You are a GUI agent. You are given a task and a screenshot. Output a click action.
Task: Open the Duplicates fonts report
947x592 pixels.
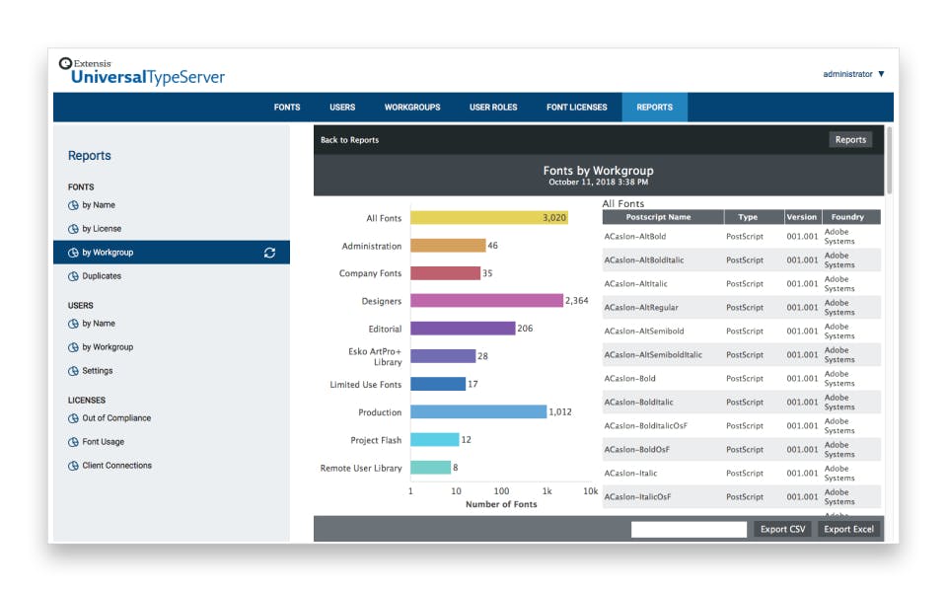click(x=102, y=276)
